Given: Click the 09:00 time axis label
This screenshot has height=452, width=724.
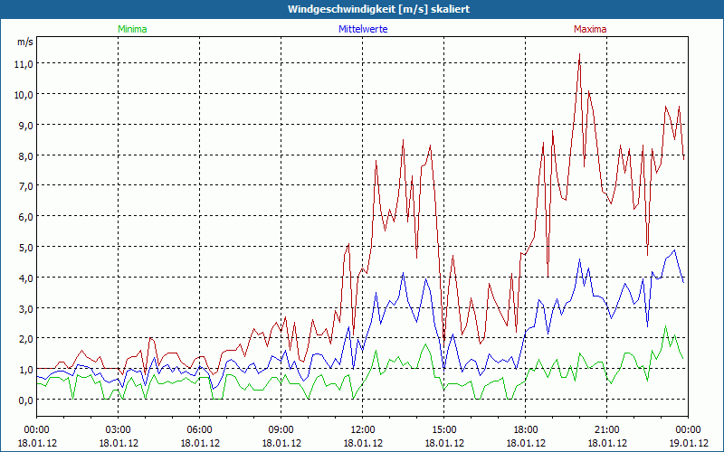Looking at the screenshot, I should tap(281, 430).
